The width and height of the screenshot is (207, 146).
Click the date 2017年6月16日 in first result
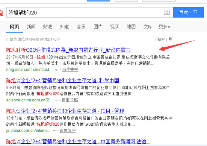pyautogui.click(x=20, y=57)
